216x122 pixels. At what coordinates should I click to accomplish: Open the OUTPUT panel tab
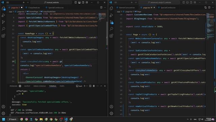click(x=27, y=86)
